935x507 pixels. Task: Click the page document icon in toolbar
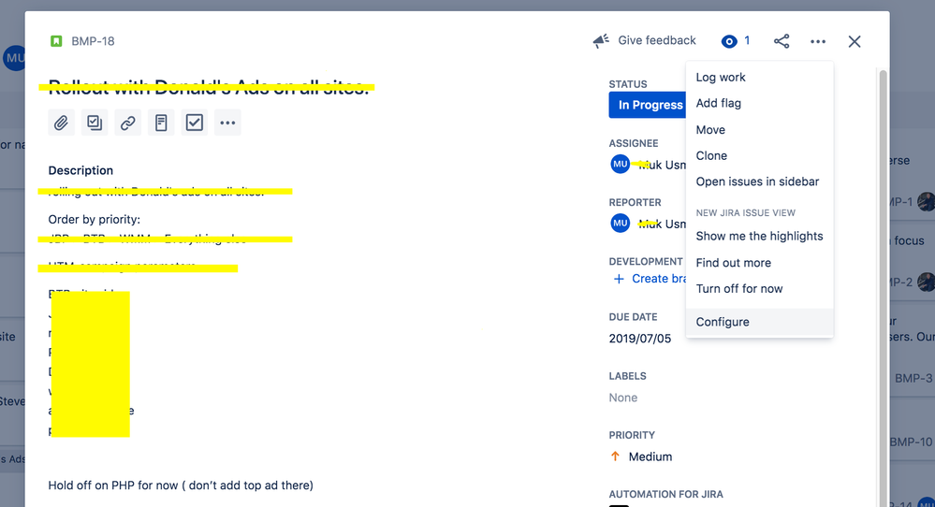pyautogui.click(x=161, y=123)
